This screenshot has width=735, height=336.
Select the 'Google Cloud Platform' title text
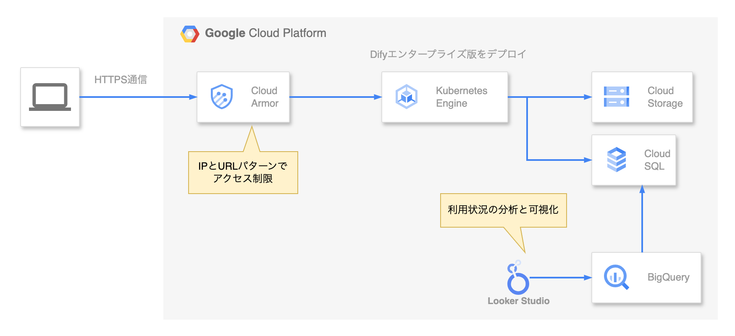coord(265,33)
